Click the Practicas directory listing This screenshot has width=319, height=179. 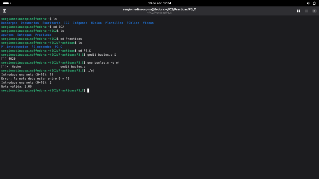[x=43, y=35]
